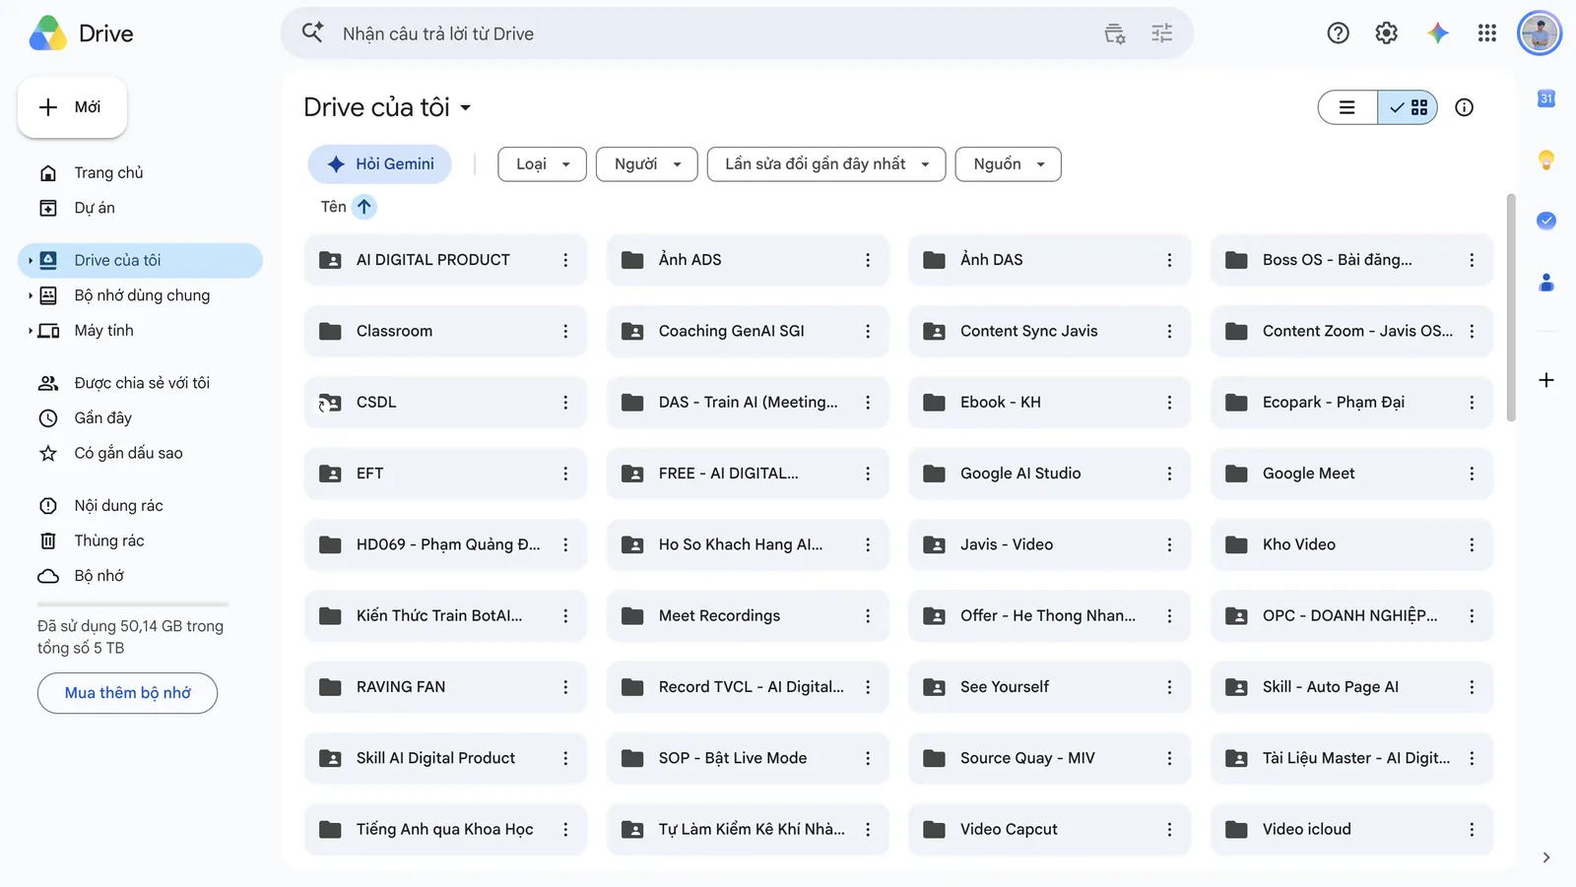The image size is (1576, 887).
Task: Switch to grid layout view
Action: 1408,107
